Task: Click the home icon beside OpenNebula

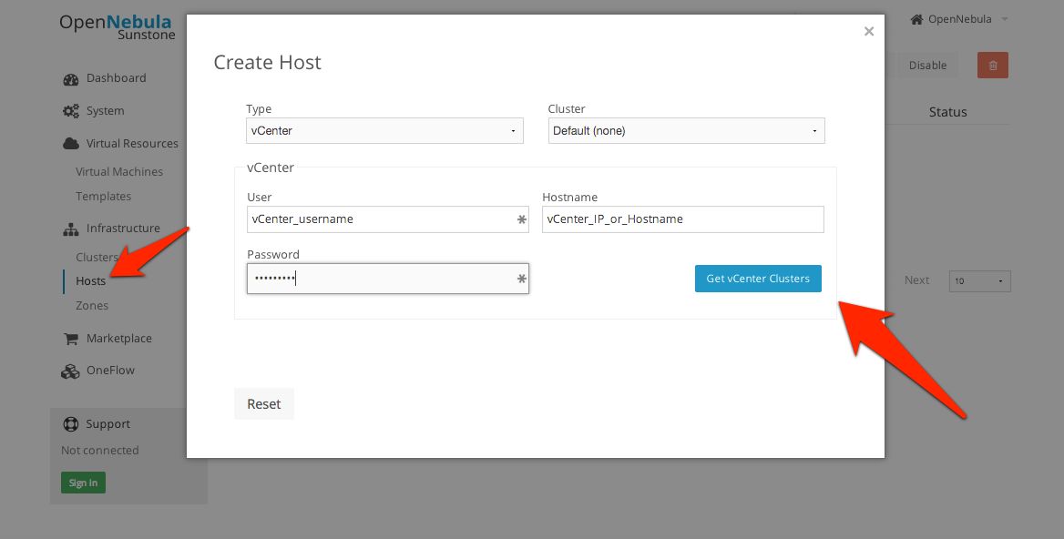Action: [x=916, y=19]
